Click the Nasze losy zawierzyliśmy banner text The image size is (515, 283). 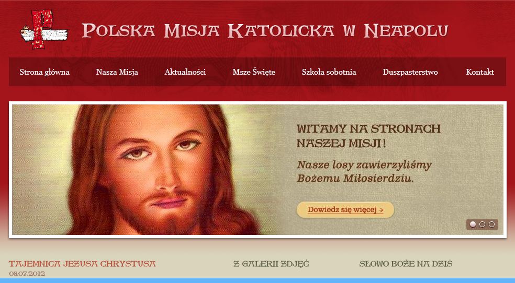pos(364,171)
